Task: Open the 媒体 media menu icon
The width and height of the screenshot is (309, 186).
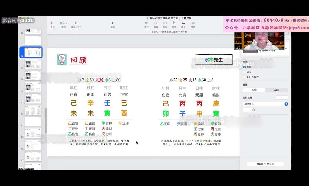Action: pos(183,23)
